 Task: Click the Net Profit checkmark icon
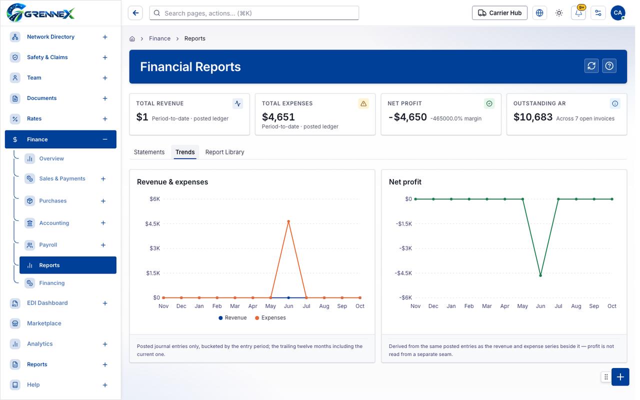tap(489, 103)
